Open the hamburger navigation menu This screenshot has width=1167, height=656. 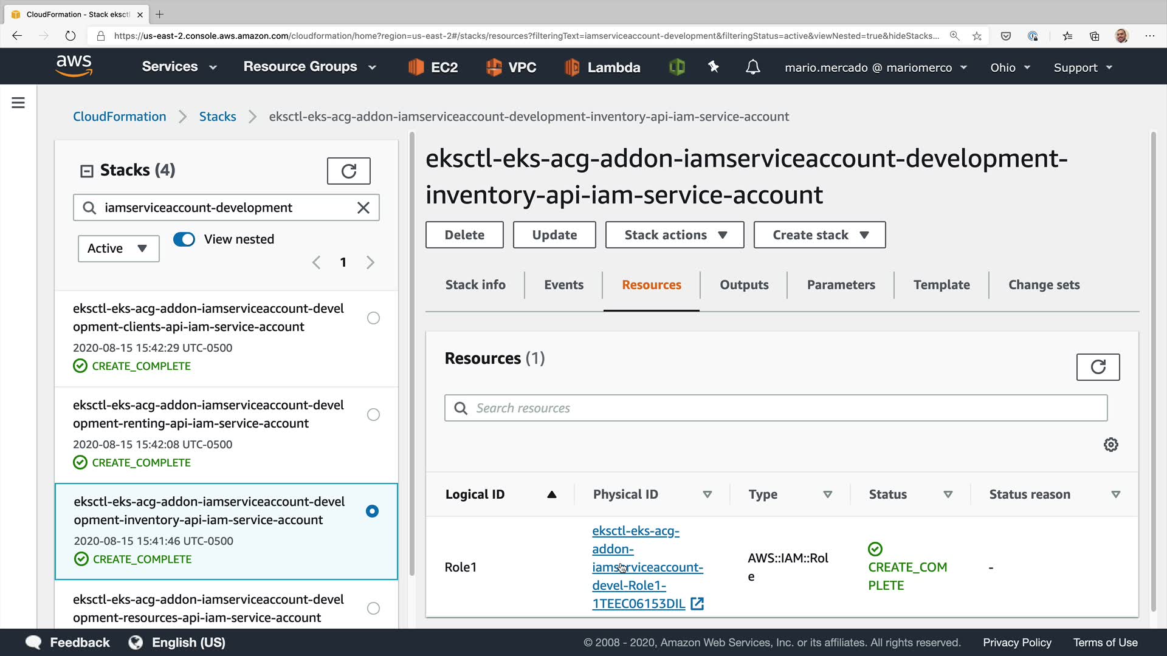(18, 103)
